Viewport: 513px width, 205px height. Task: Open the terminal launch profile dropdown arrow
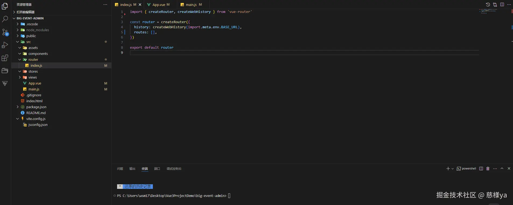pyautogui.click(x=452, y=169)
